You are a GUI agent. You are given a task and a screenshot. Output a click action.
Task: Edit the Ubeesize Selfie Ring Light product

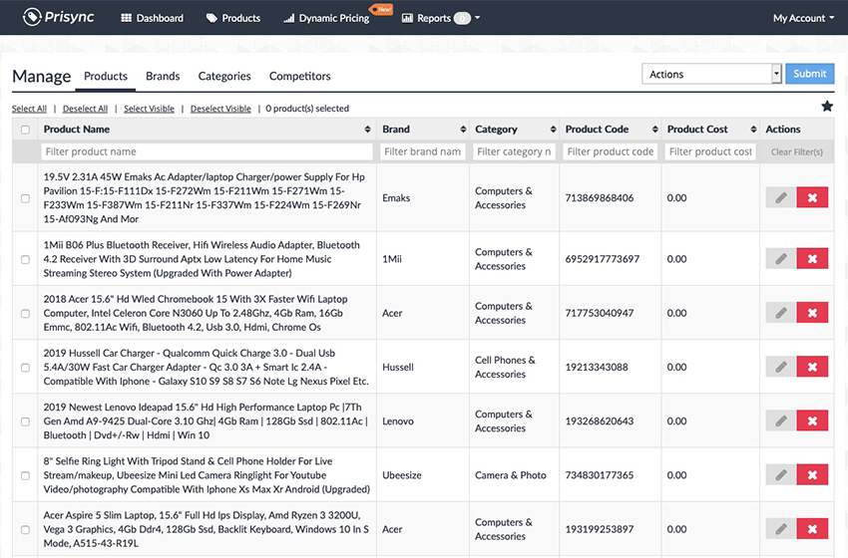781,475
